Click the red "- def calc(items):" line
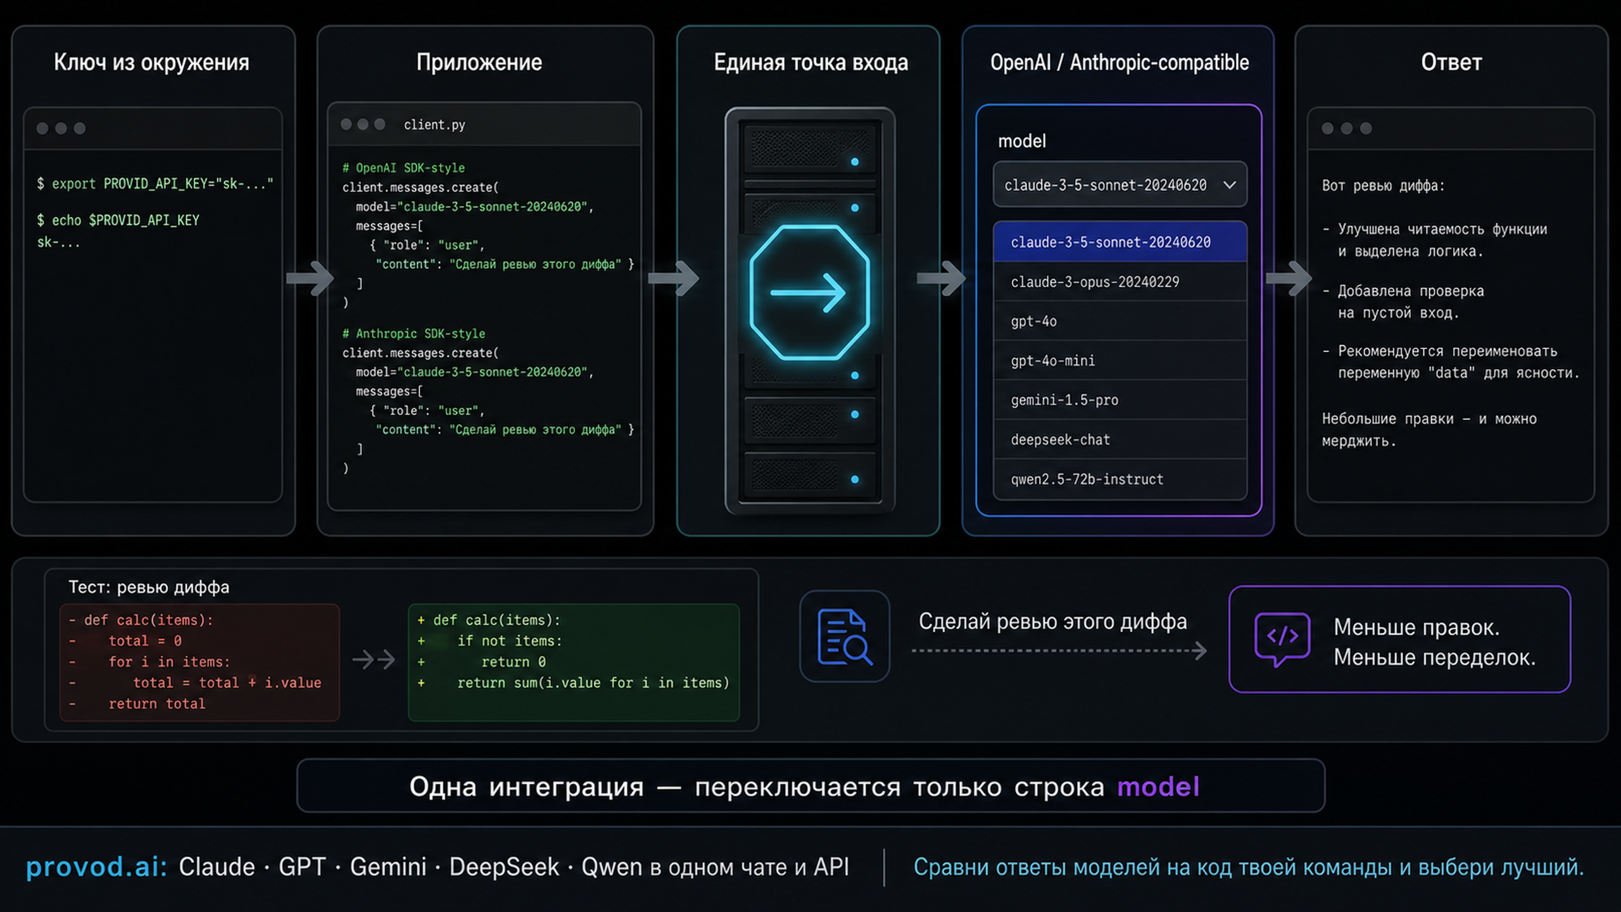This screenshot has width=1621, height=912. [141, 620]
